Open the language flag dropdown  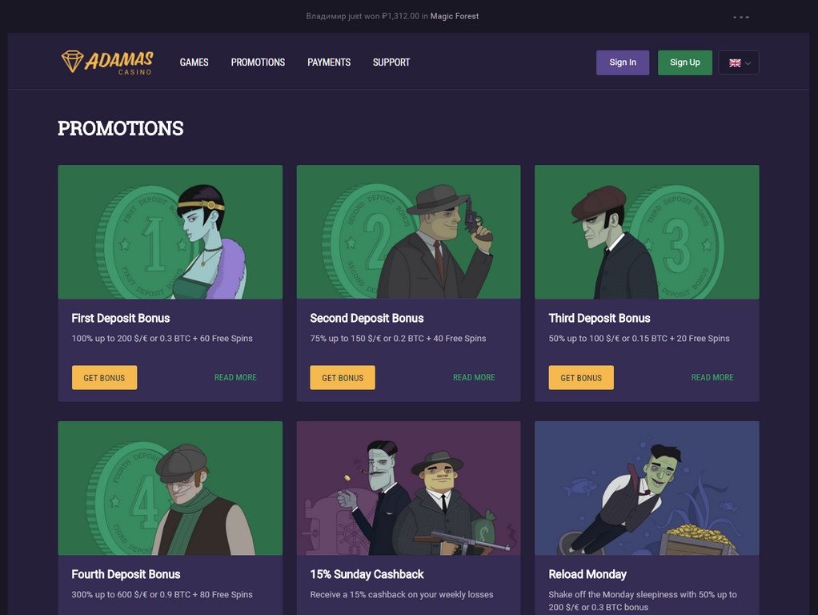(739, 62)
